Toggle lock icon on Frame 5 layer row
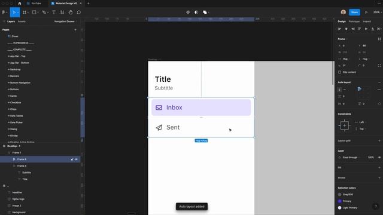 pyautogui.click(x=72, y=159)
